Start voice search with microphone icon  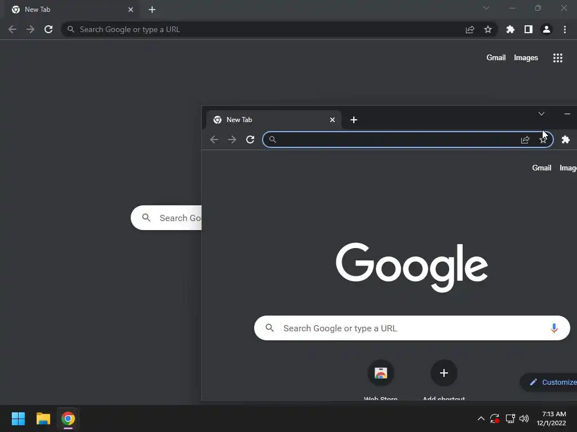click(554, 328)
